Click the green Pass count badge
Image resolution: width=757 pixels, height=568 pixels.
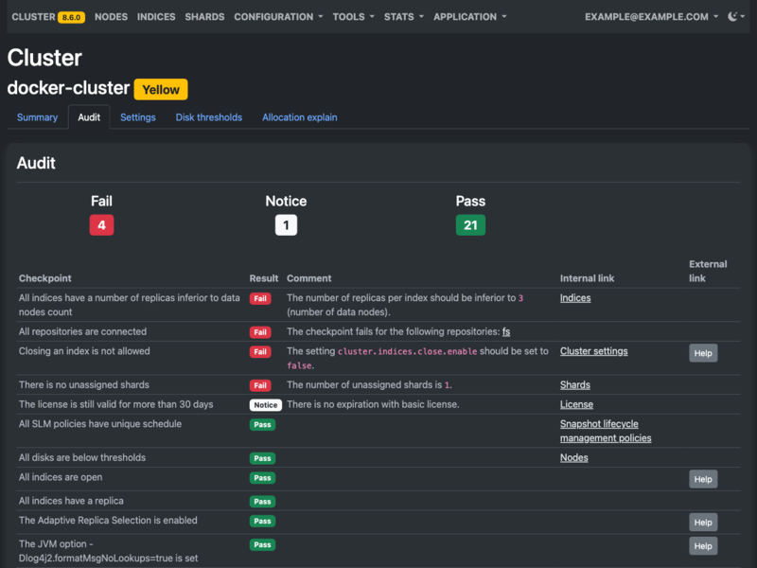point(470,224)
